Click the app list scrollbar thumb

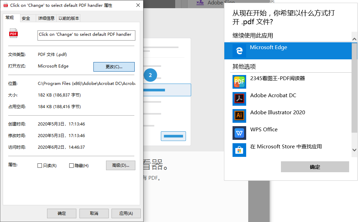click(354, 88)
